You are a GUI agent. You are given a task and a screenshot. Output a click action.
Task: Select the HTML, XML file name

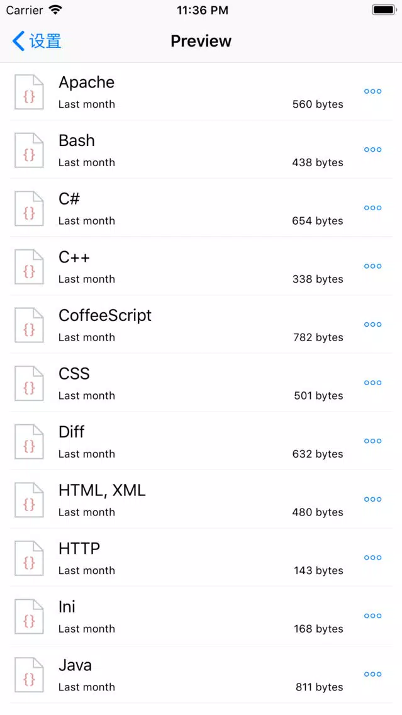tap(102, 491)
